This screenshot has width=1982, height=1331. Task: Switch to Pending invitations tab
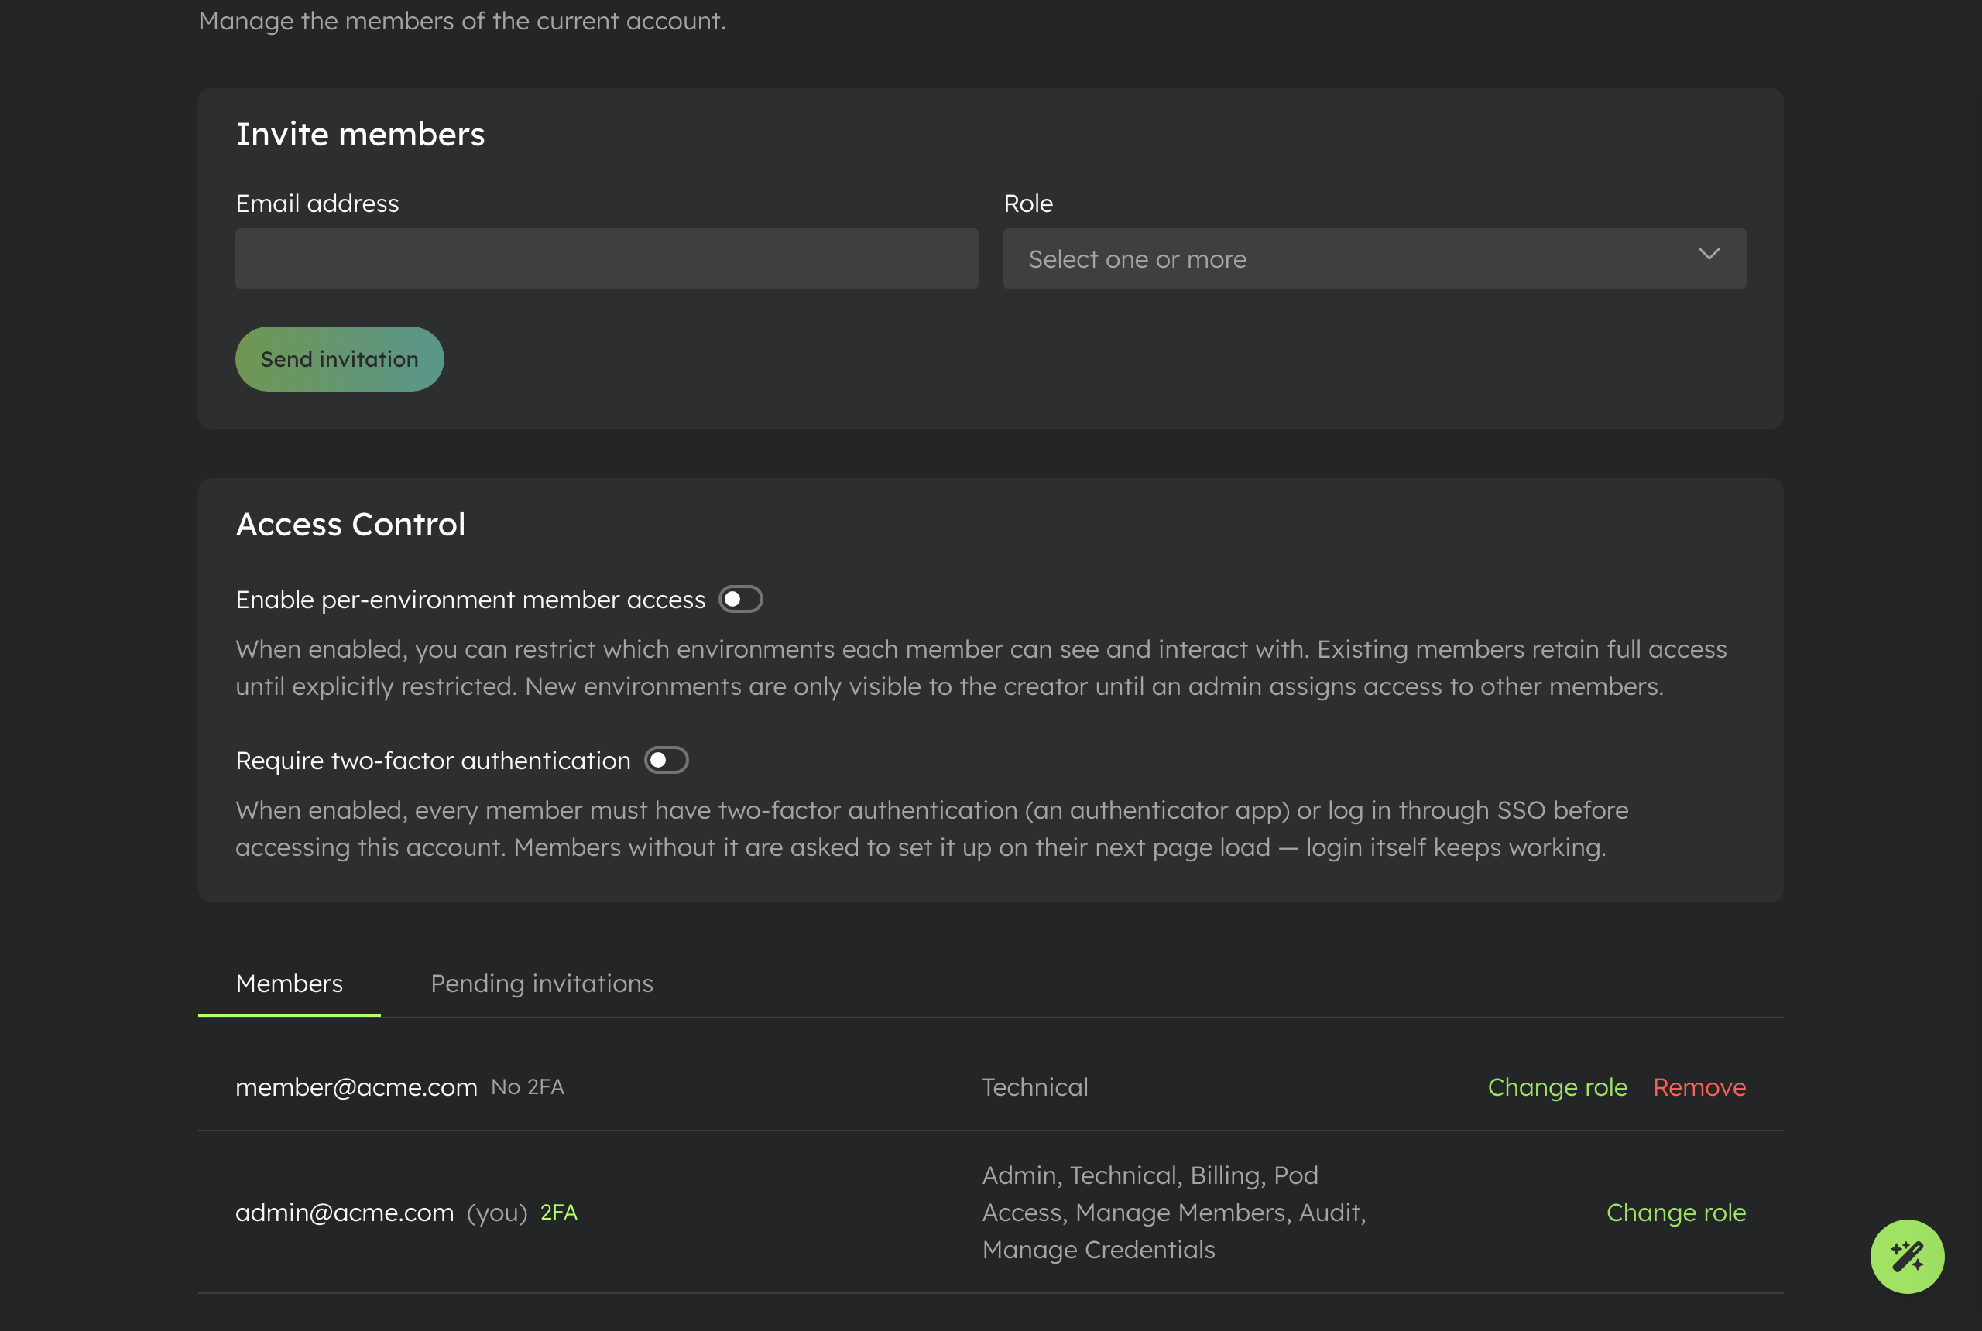[x=542, y=984]
